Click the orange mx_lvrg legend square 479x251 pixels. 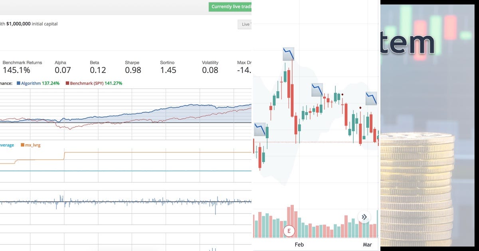click(x=22, y=145)
